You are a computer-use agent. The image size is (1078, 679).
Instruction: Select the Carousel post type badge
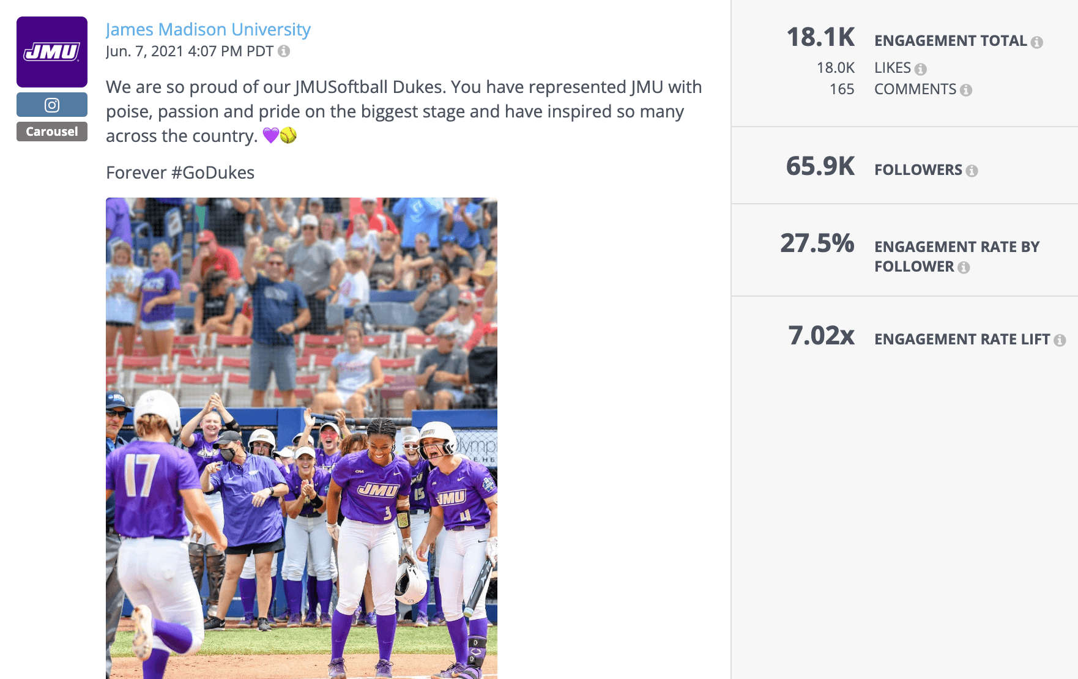(x=51, y=131)
